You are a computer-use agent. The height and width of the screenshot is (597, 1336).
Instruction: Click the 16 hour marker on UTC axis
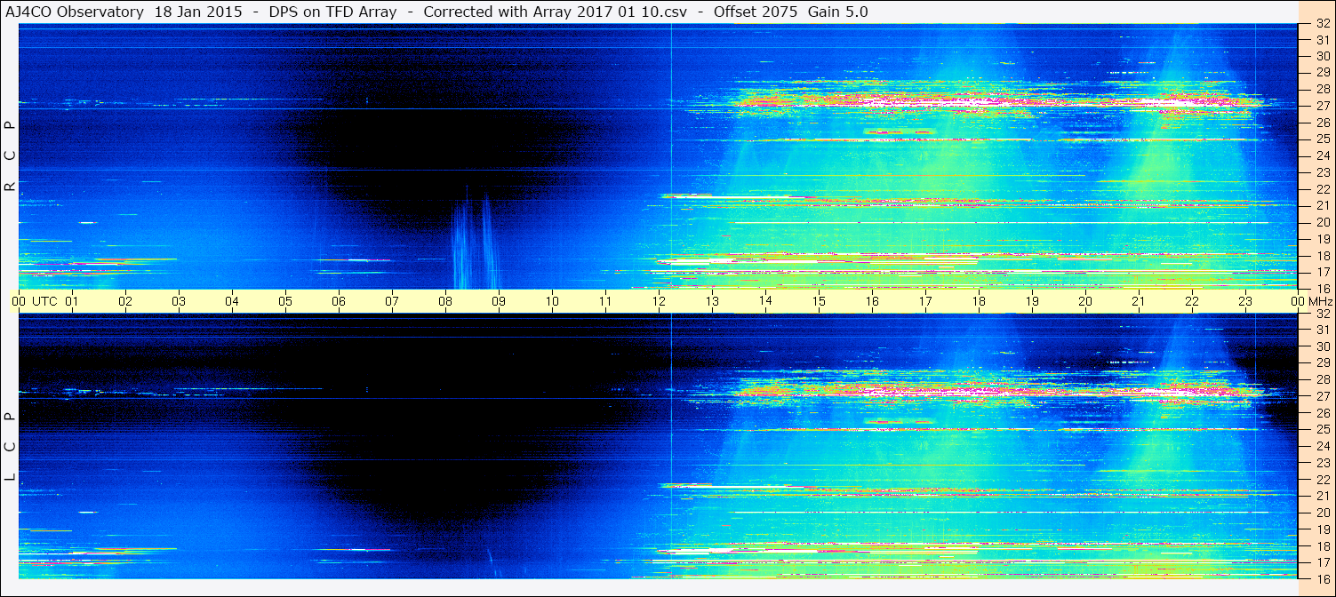pyautogui.click(x=872, y=301)
